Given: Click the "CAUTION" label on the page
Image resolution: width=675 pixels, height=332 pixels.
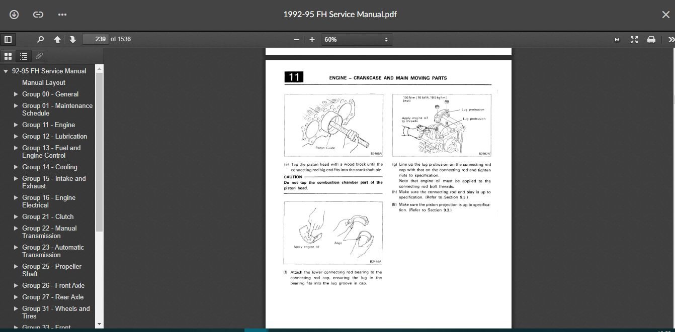Looking at the screenshot, I should (x=293, y=177).
